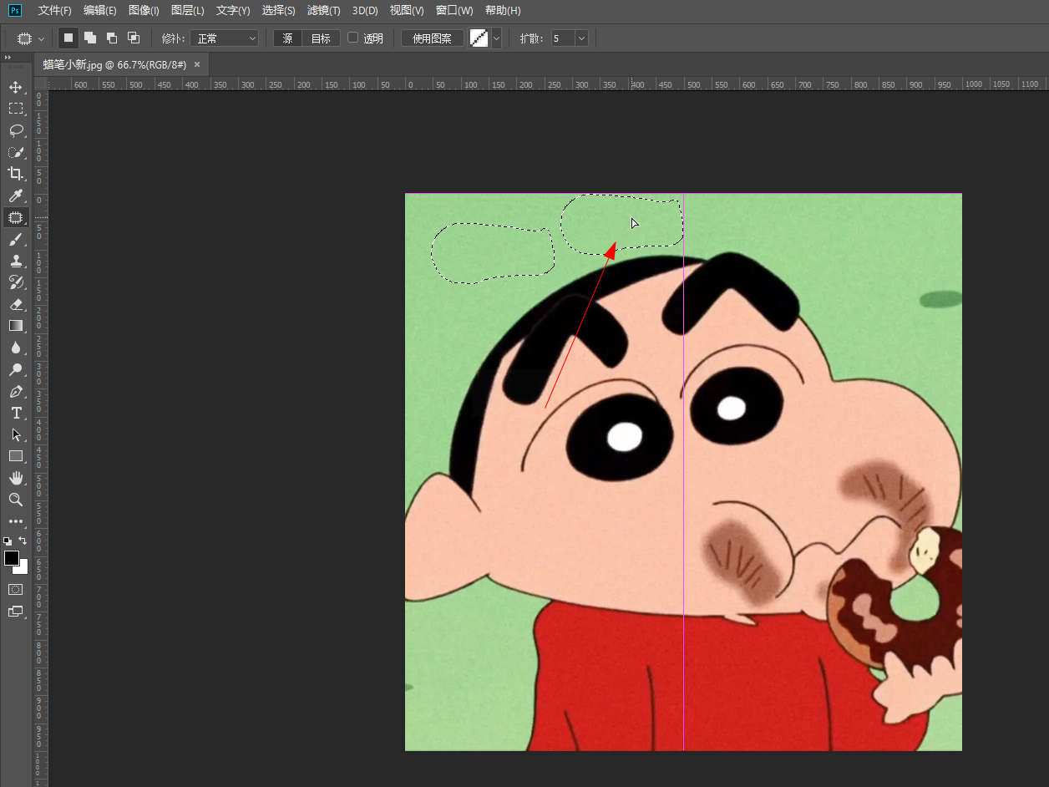Change the screen mode
The height and width of the screenshot is (787, 1049).
[16, 612]
